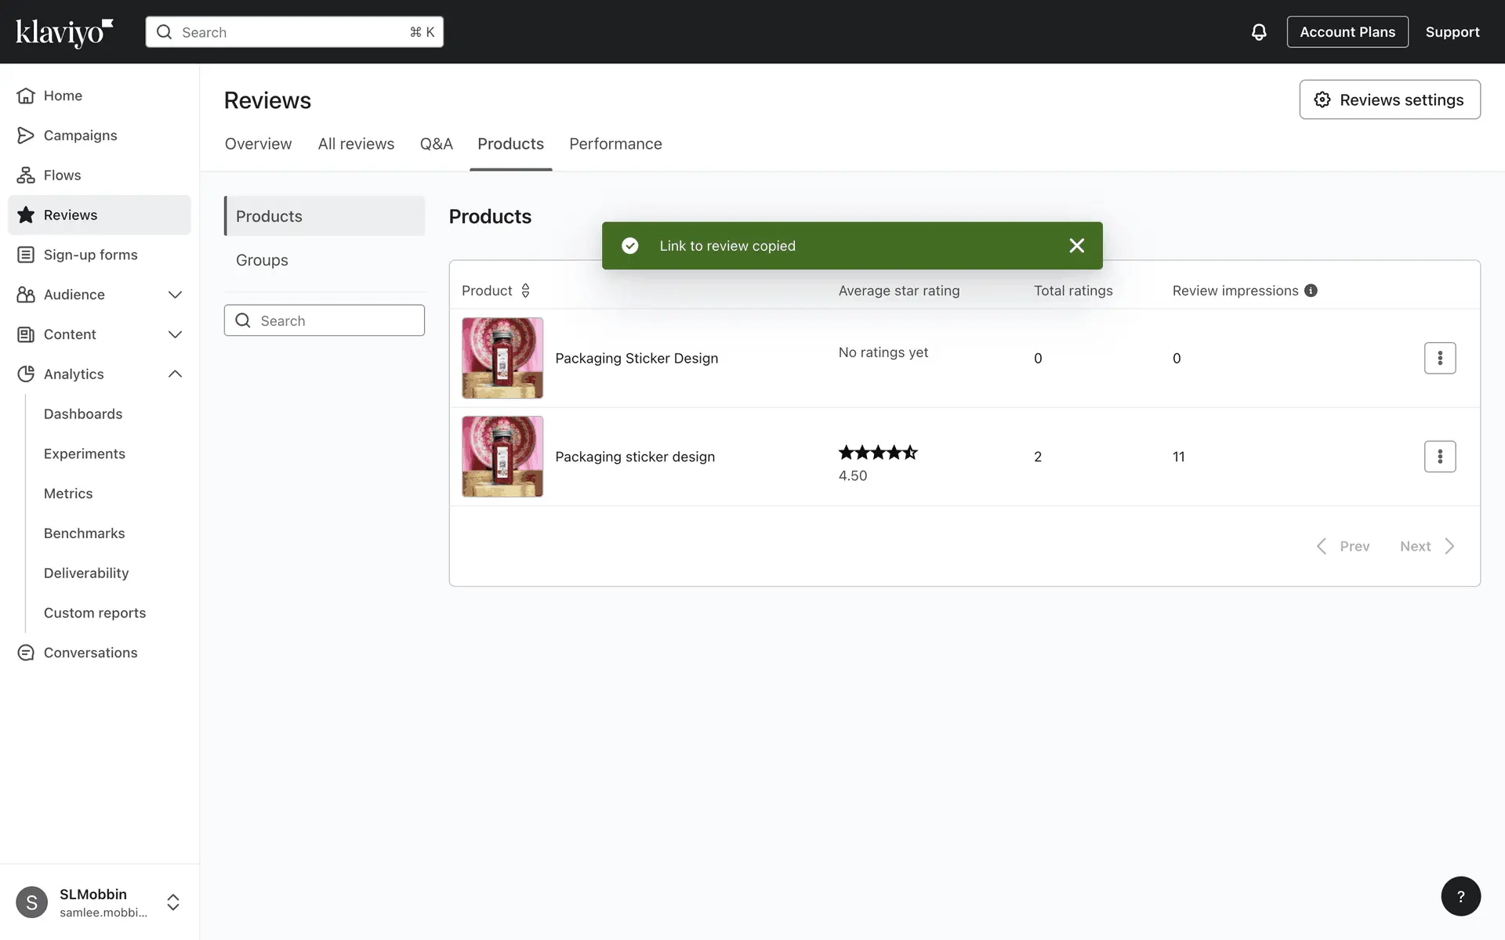Switch to the Performance tab
Viewport: 1505px width, 940px height.
coord(615,144)
